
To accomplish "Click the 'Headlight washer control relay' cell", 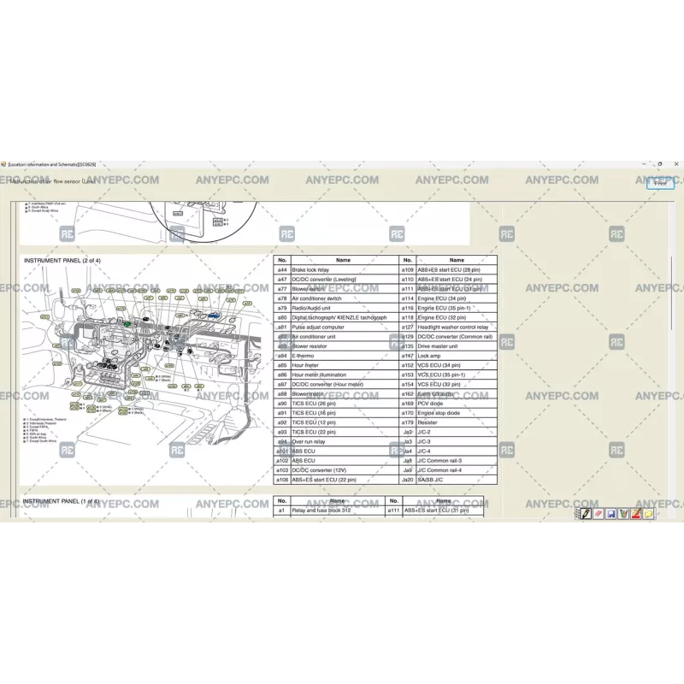I will click(x=456, y=327).
